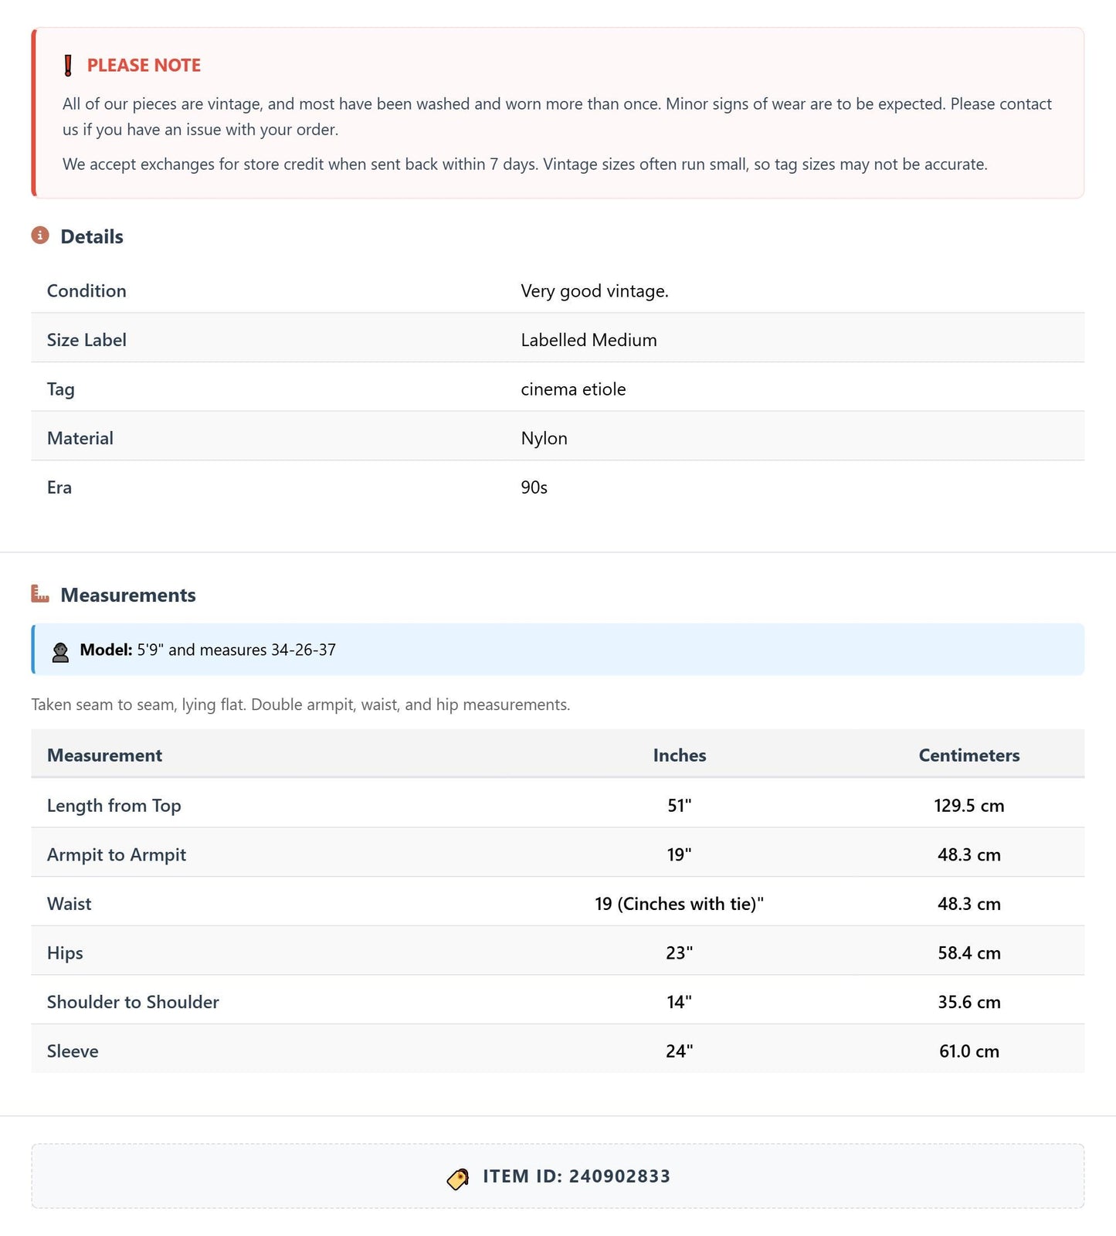
Task: Select the Centimeters column header
Action: pyautogui.click(x=969, y=756)
